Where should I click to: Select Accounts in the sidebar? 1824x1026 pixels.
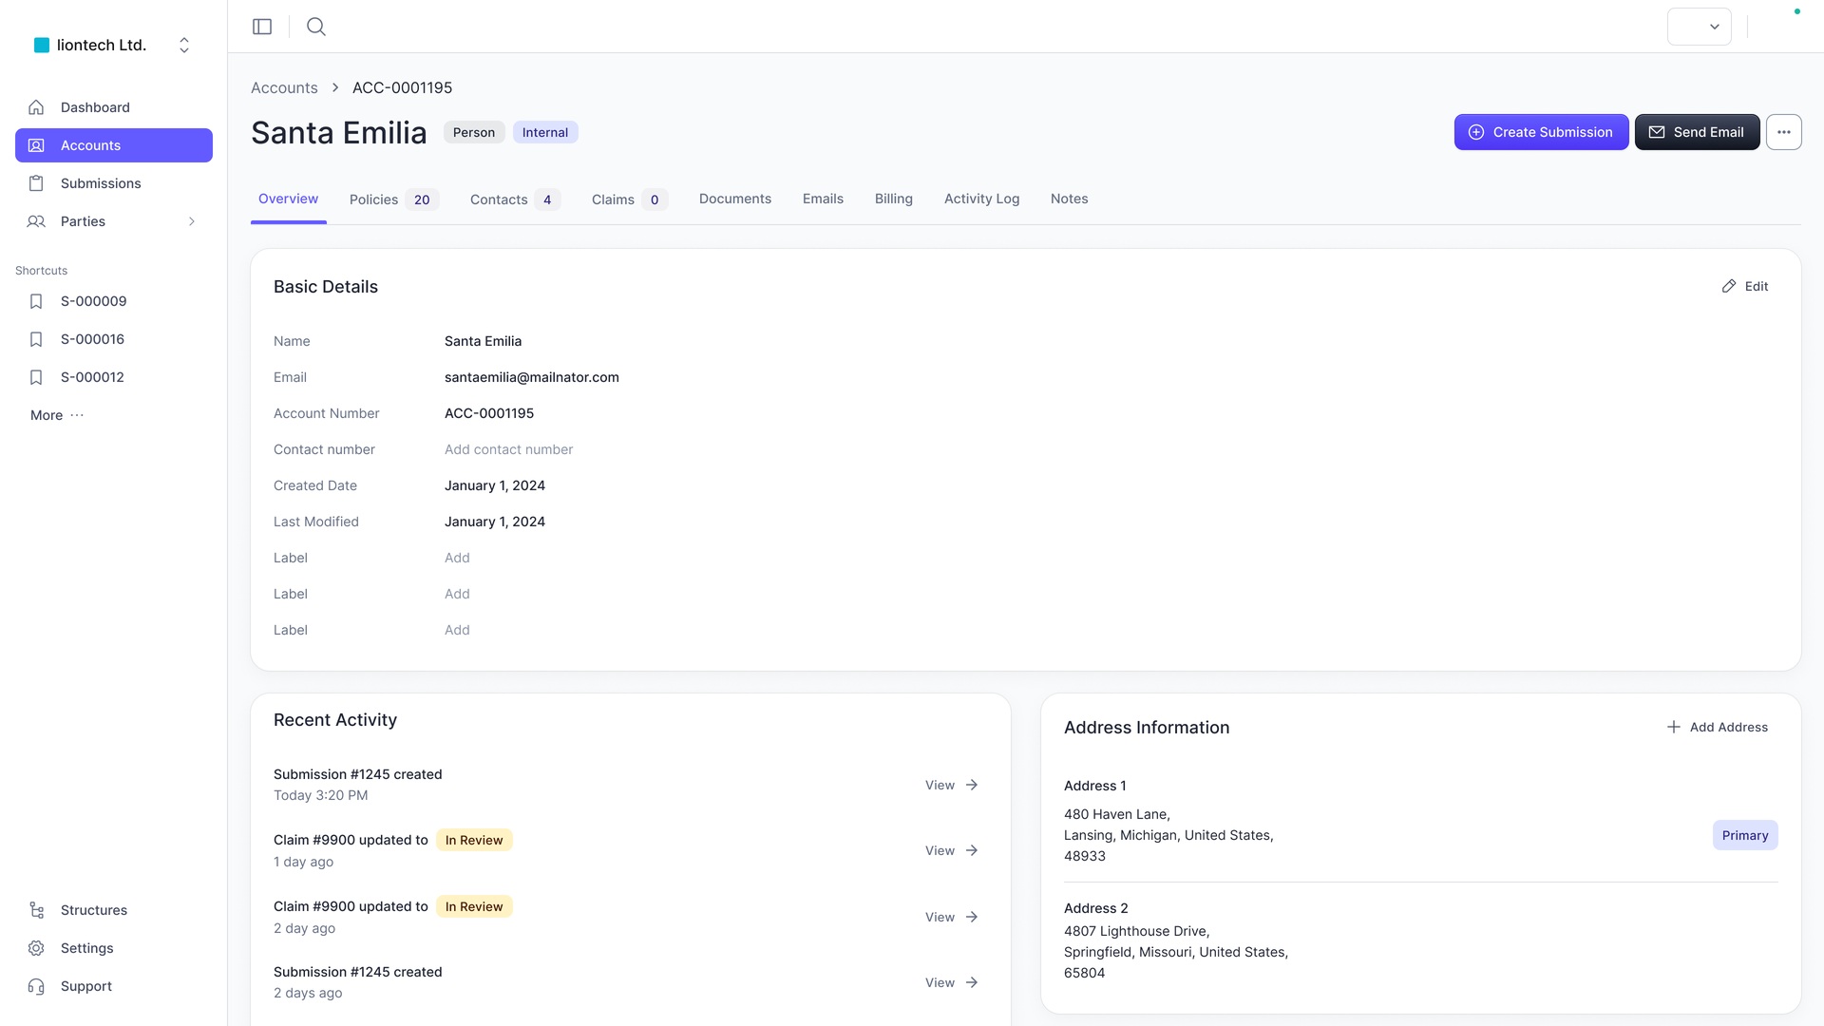point(114,145)
